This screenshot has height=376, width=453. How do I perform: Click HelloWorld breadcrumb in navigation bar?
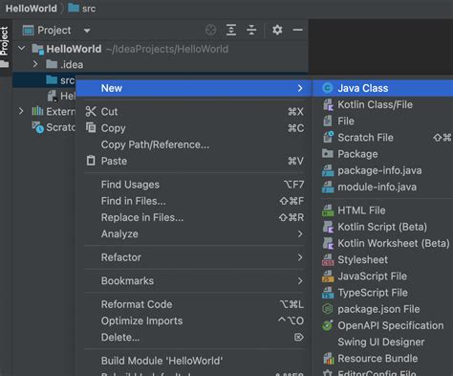(32, 9)
